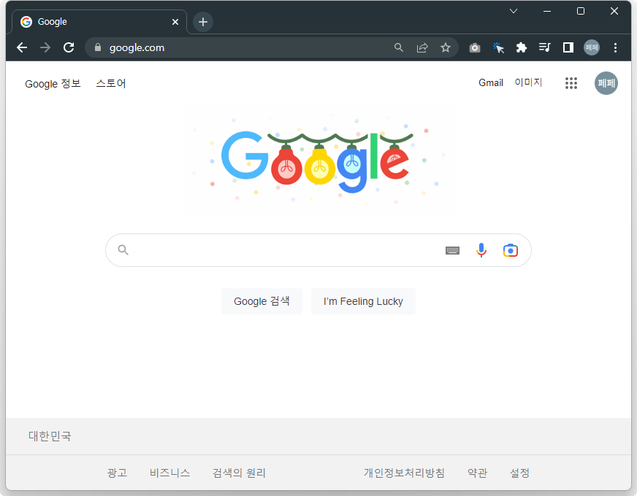Bookmark this page with the star icon
The image size is (637, 496).
[446, 47]
